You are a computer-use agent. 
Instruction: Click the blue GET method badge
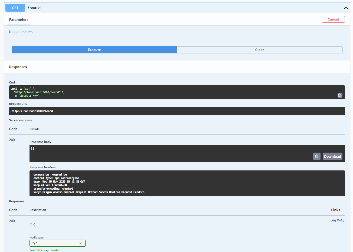pos(15,8)
